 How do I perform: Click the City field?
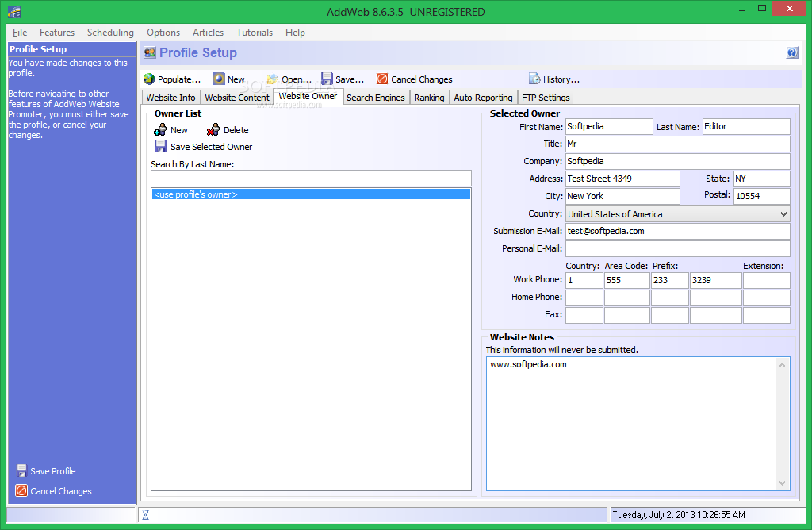[x=622, y=196]
